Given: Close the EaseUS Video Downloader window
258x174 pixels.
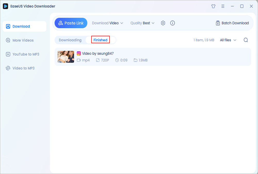Looking at the screenshot, I should 251,6.
